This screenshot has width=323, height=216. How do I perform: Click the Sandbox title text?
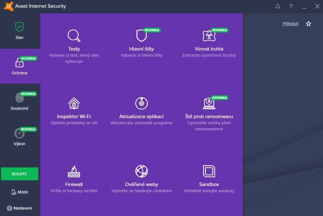(x=209, y=184)
